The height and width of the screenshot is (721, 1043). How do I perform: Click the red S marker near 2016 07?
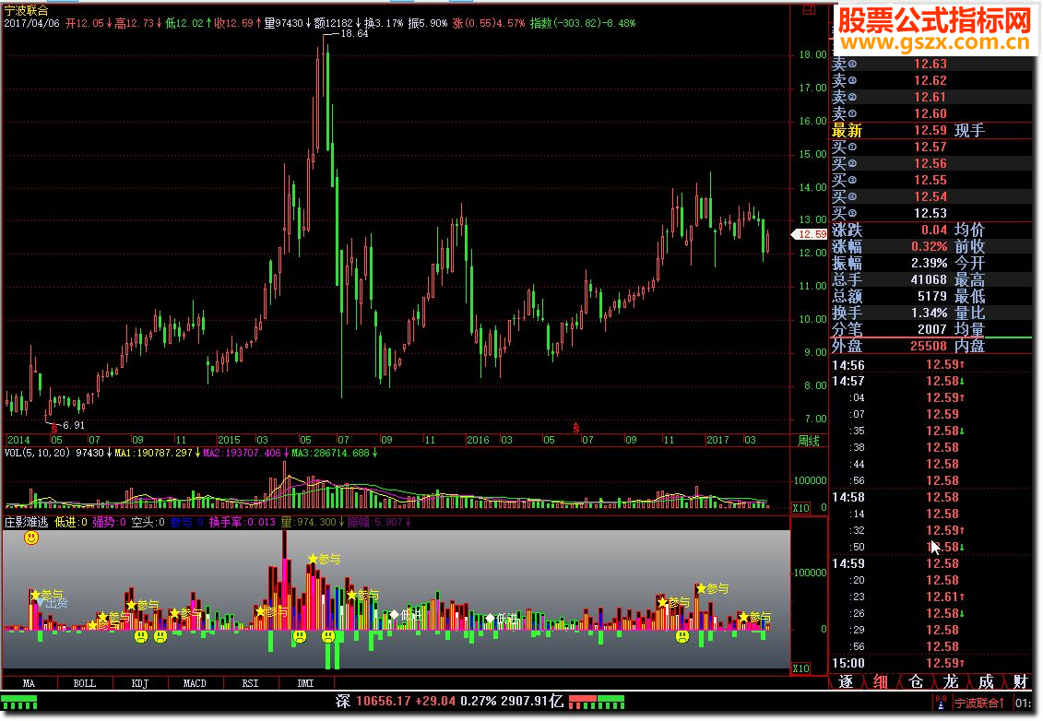576,428
